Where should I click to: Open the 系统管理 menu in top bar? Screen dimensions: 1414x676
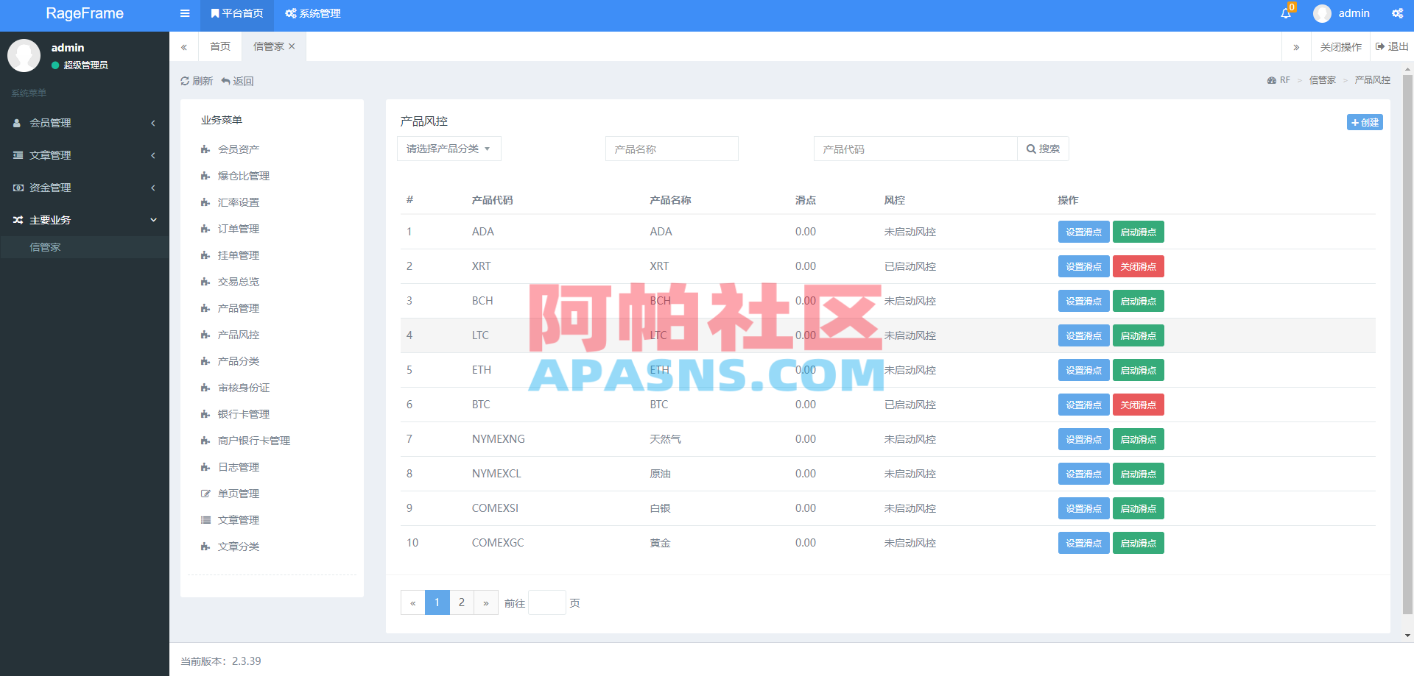(312, 13)
